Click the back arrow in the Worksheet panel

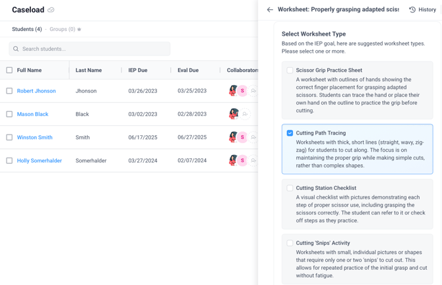(x=270, y=10)
